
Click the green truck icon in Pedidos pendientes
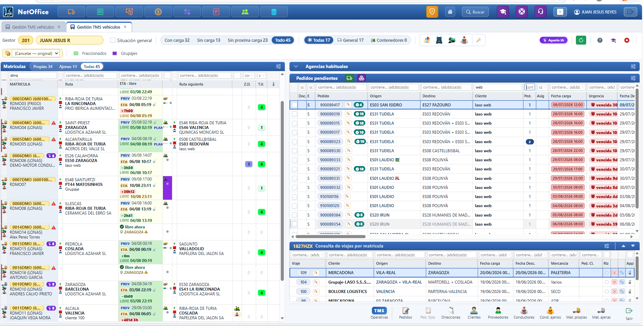click(349, 78)
